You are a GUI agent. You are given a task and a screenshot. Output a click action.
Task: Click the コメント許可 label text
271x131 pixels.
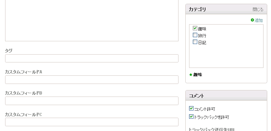(205, 109)
